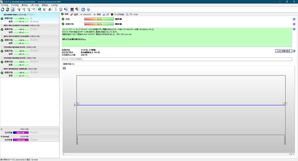This screenshot has width=298, height=161.
Task: Switch to the 情報 information tab
Action: pyautogui.click(x=97, y=14)
